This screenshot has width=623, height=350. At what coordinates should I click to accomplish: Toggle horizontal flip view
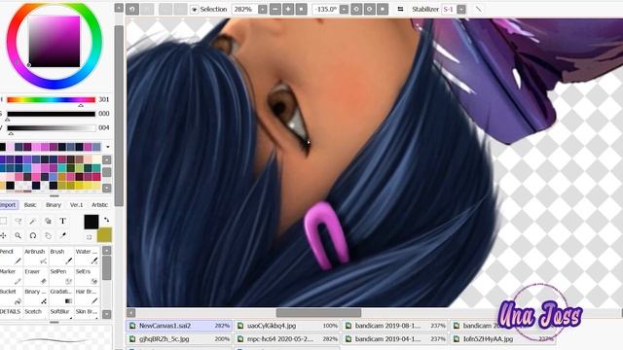pyautogui.click(x=400, y=9)
